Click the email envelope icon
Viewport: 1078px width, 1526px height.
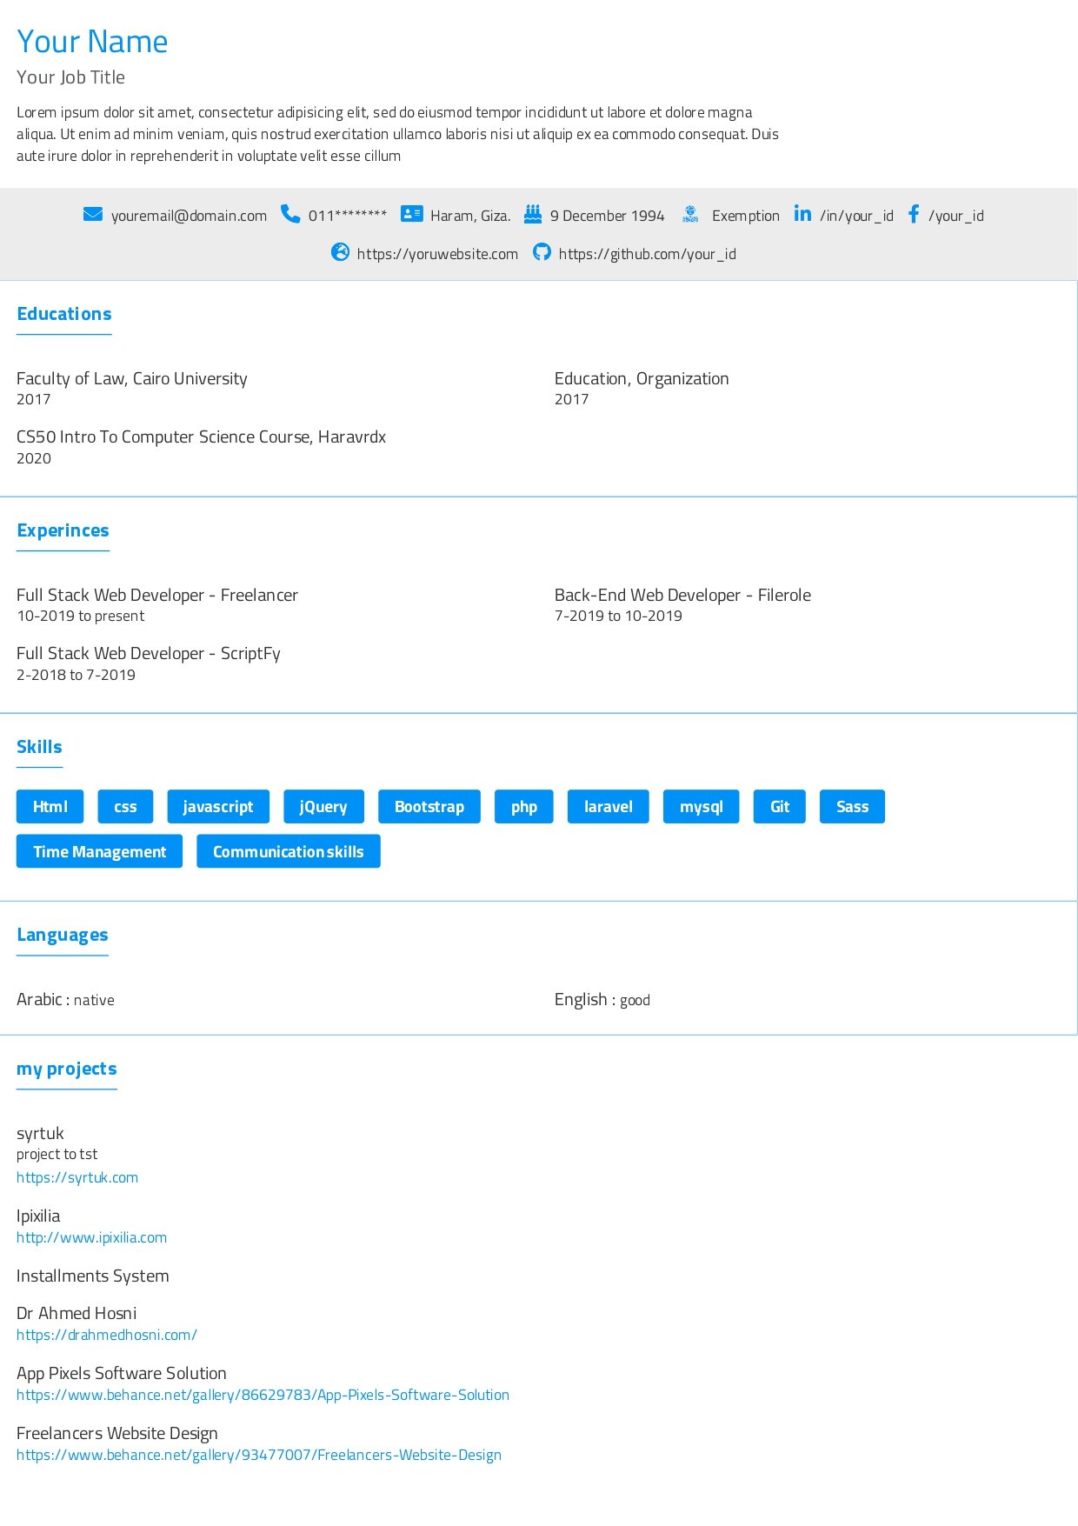(x=93, y=214)
